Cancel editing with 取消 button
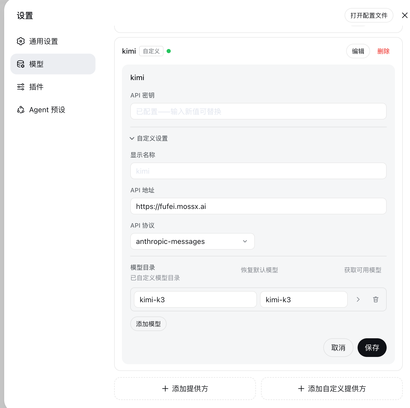410x408 pixels. tap(338, 348)
